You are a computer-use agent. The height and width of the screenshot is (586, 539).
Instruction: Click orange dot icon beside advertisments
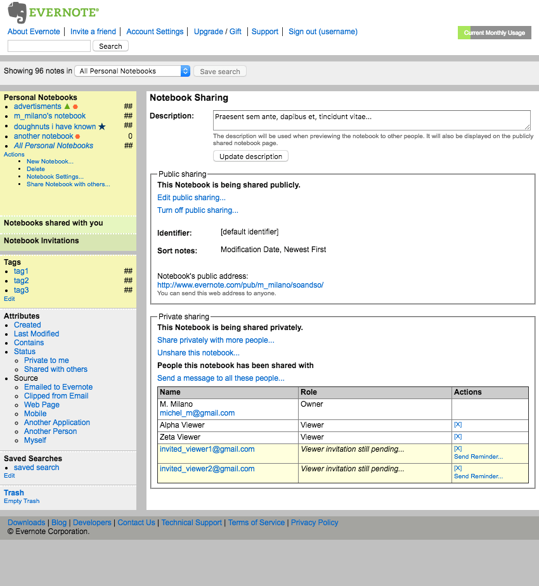pyautogui.click(x=75, y=107)
